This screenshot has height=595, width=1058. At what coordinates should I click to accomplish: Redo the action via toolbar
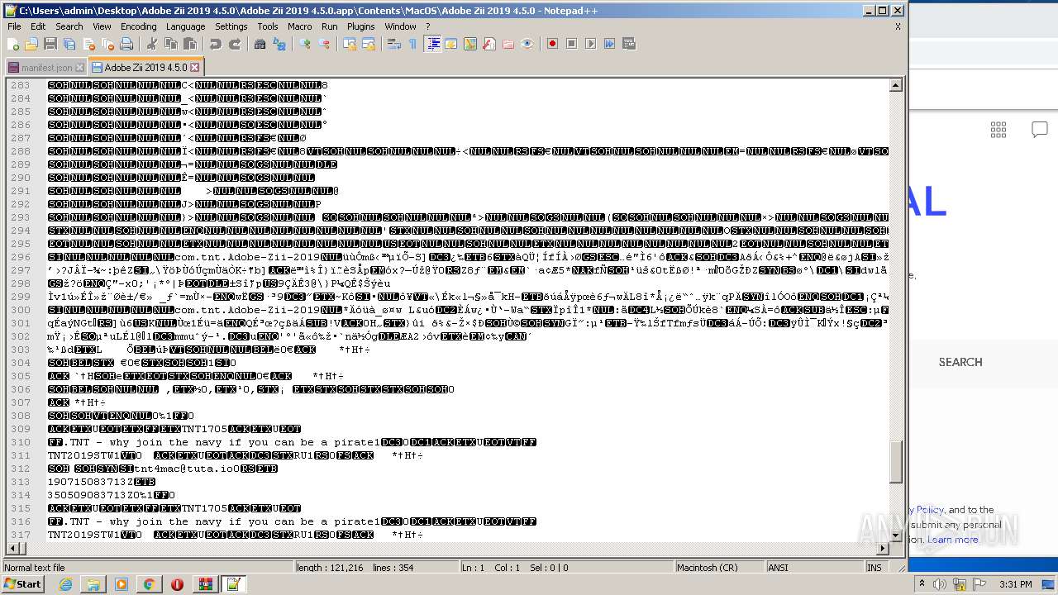235,44
